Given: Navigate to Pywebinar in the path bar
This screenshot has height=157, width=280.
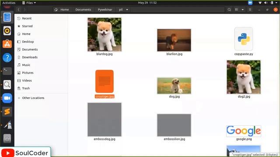Looking at the screenshot, I should 105,10.
